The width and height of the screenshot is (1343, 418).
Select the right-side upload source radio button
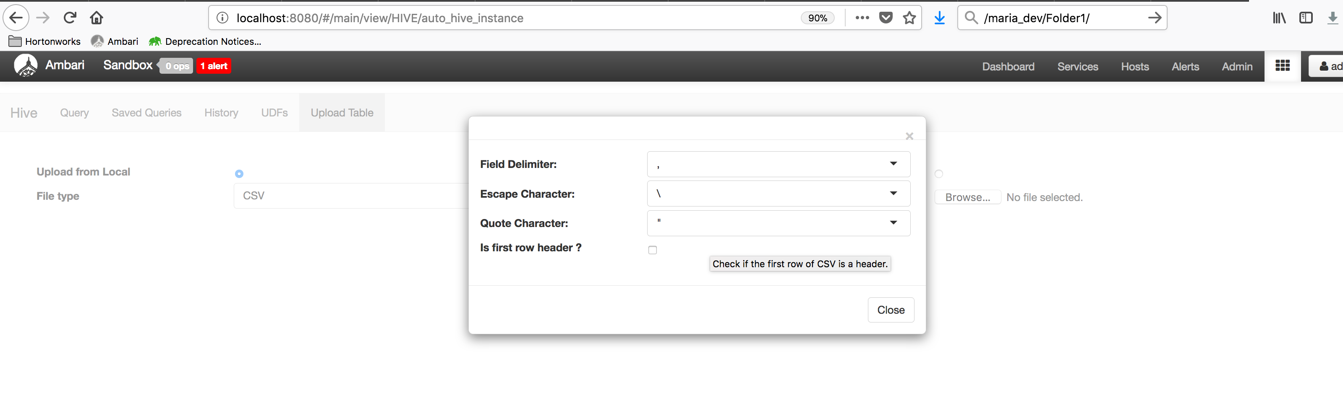click(x=939, y=174)
